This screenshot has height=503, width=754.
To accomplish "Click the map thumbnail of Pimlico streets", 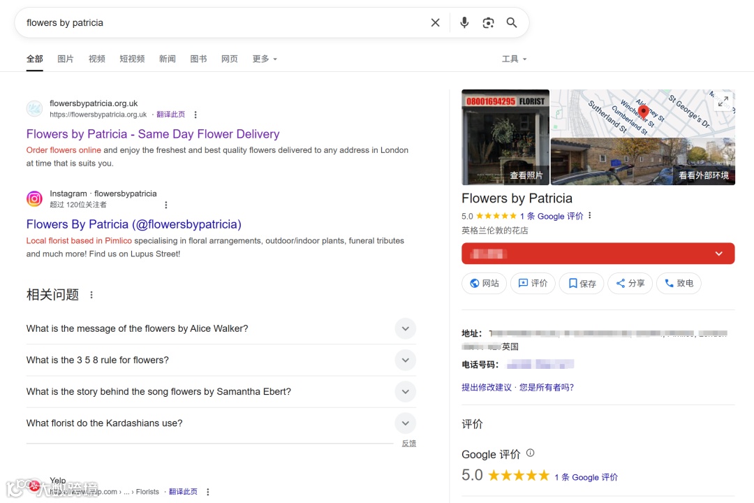I will point(643,113).
